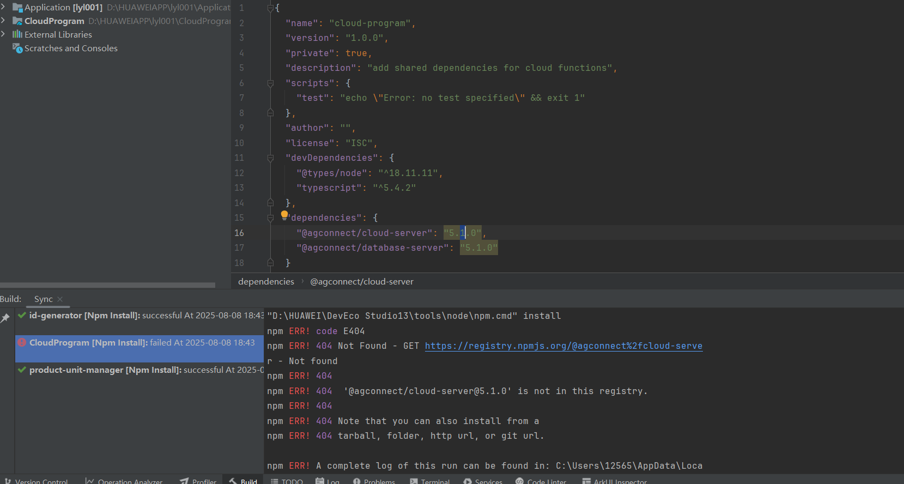
Task: Click the "@types/node" key on line 12
Action: pyautogui.click(x=332, y=173)
